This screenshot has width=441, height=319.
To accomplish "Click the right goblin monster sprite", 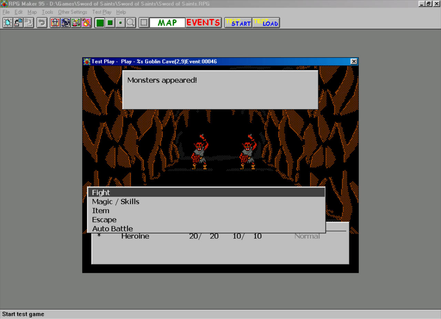I will click(248, 152).
